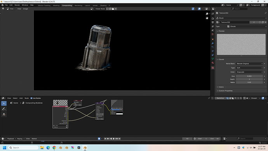
Task: Click the Size value field
Action: click(249, 76)
